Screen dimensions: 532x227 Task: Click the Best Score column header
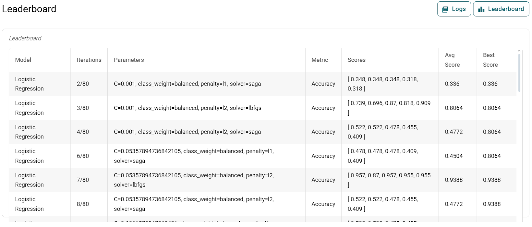click(x=490, y=60)
